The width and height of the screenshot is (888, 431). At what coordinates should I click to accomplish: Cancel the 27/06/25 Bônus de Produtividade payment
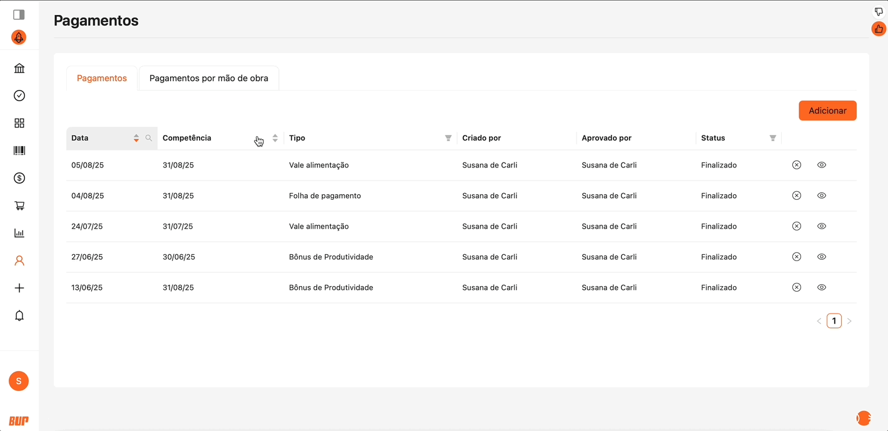[x=796, y=257]
